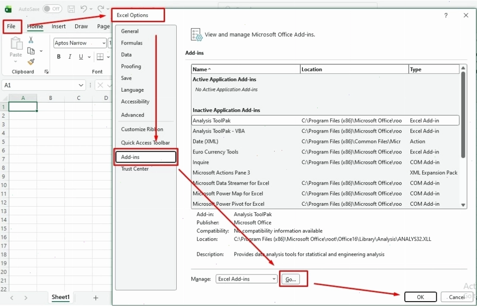
Task: Select Euro Currency Tools row
Action: coord(325,152)
